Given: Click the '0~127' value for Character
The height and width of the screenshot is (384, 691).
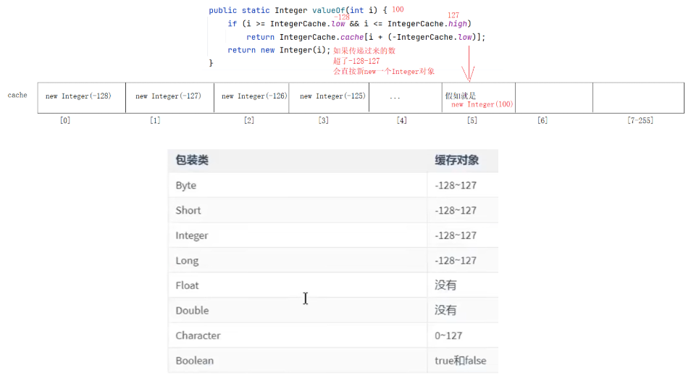Looking at the screenshot, I should [448, 335].
